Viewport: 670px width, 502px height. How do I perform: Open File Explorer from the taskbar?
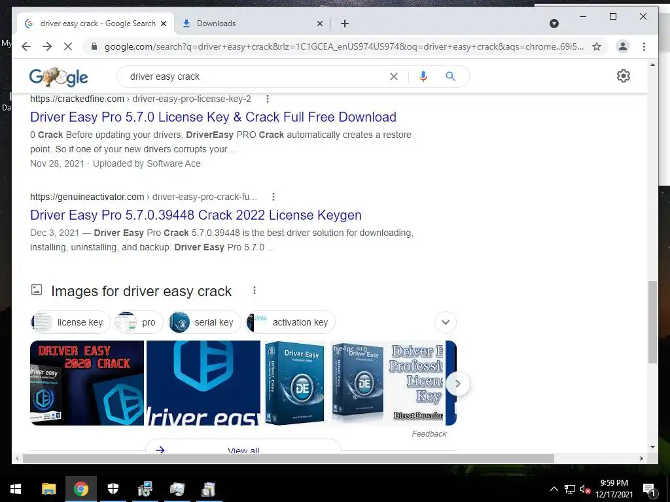[x=48, y=489]
